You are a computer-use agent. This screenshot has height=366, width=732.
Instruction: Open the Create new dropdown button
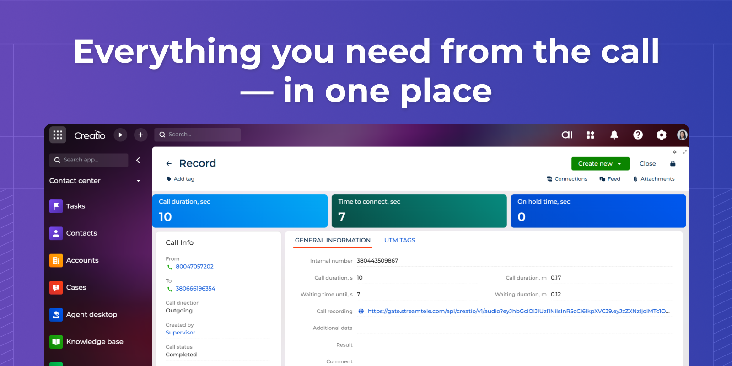(600, 164)
